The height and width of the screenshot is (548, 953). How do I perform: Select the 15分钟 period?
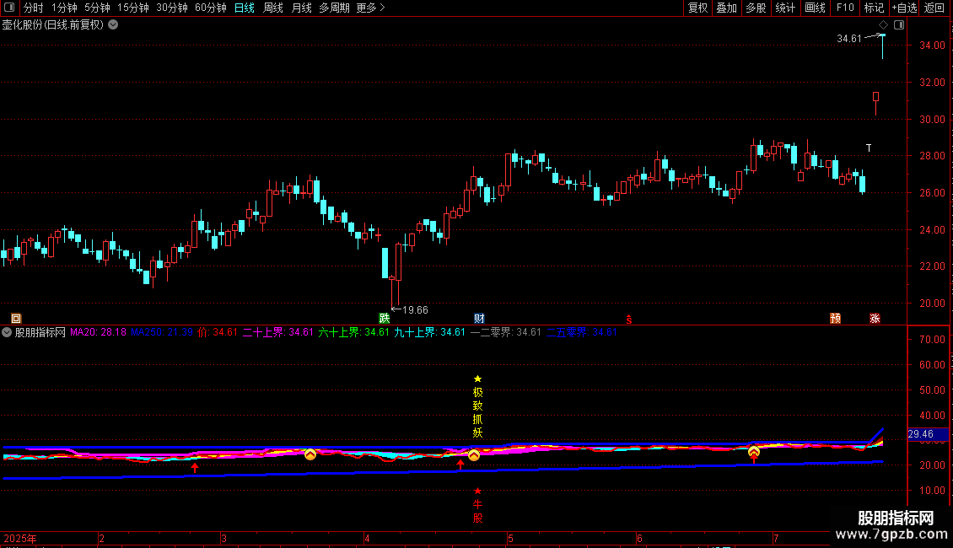point(132,8)
